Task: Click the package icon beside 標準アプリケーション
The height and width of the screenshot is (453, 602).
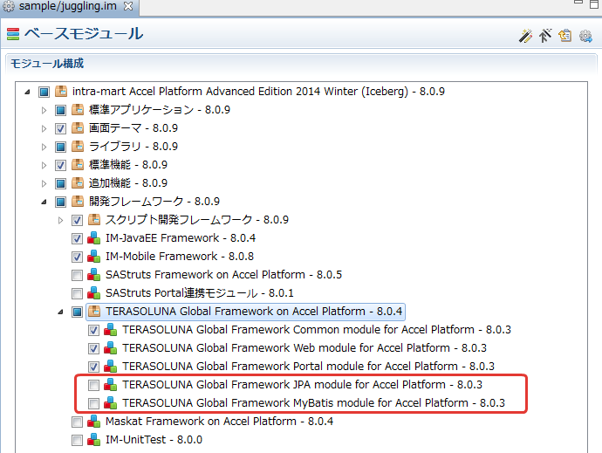Action: click(x=78, y=110)
